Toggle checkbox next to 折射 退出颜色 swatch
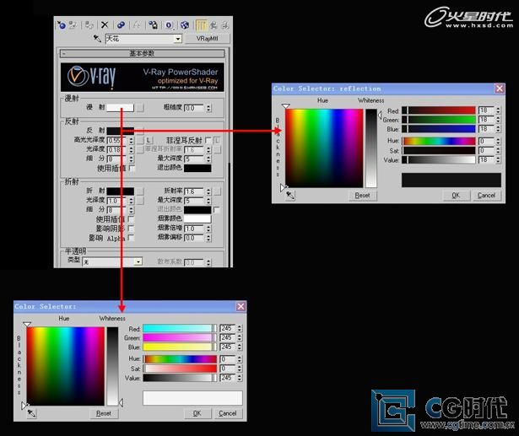Image resolution: width=519 pixels, height=436 pixels. [x=217, y=210]
